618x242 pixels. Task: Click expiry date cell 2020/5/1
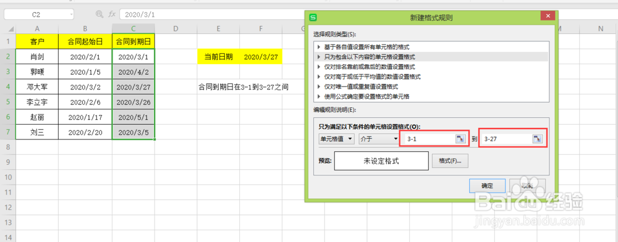tap(133, 117)
